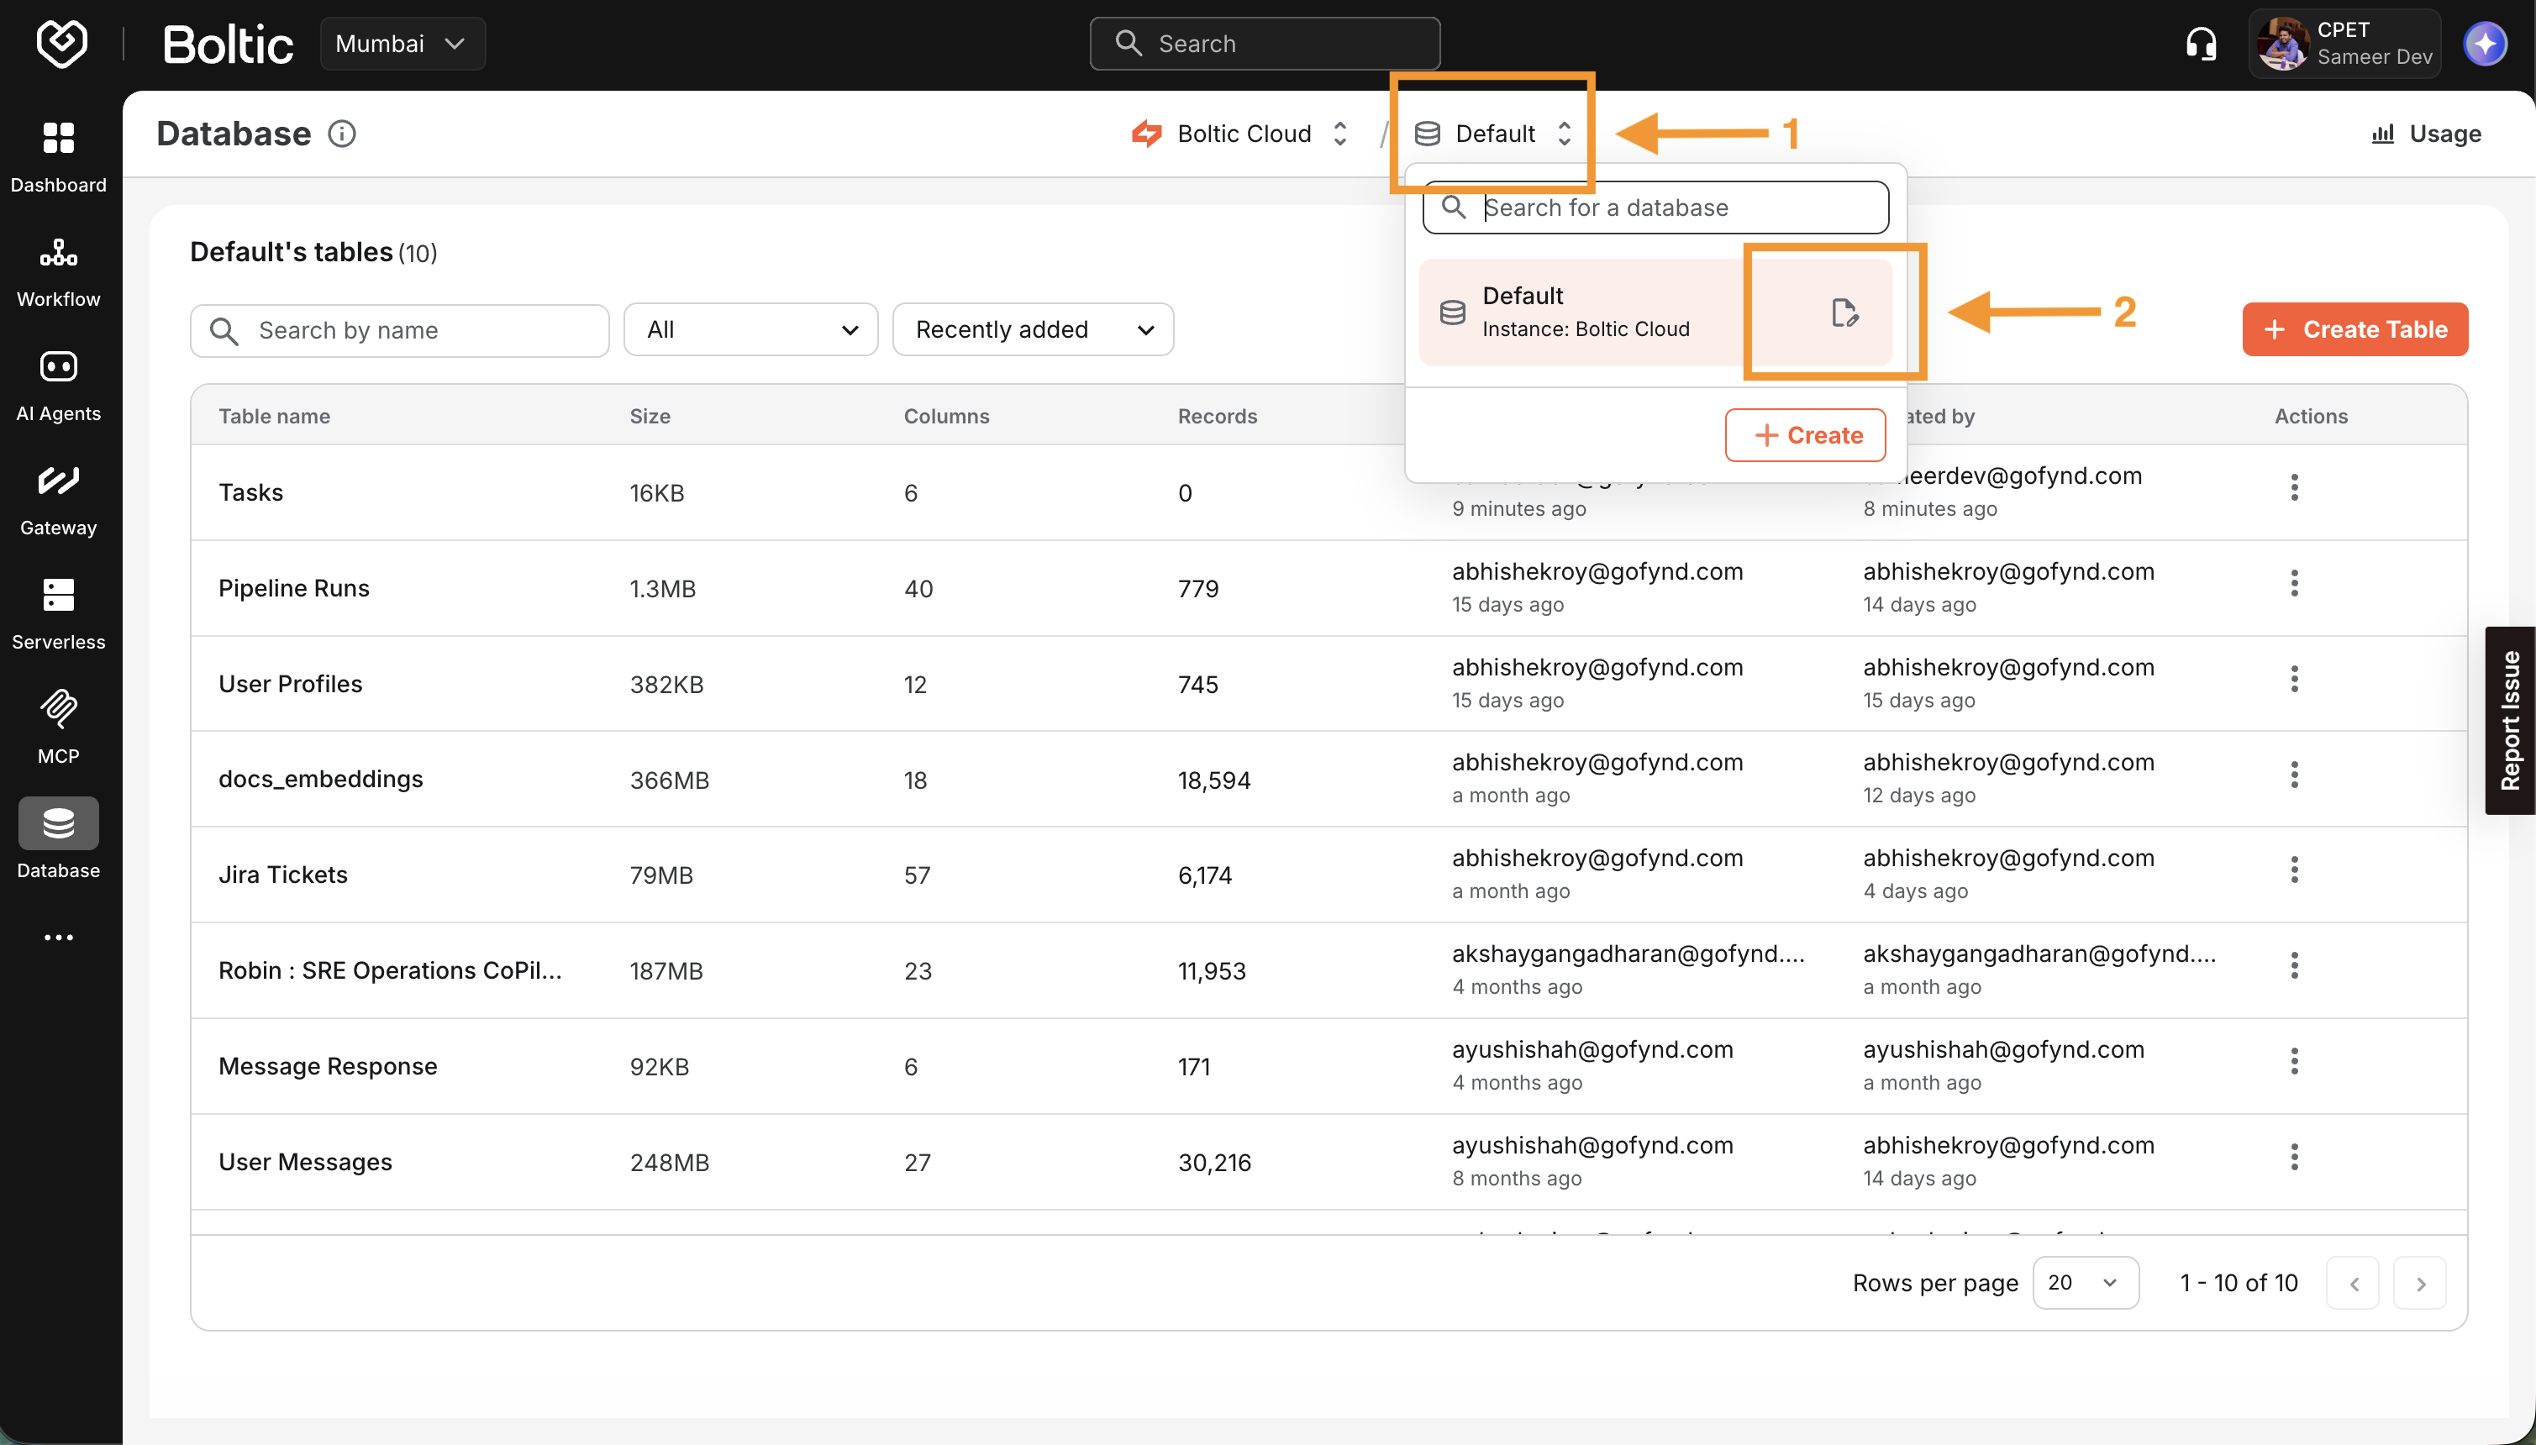
Task: Click the Usage chart icon
Action: 2385,134
